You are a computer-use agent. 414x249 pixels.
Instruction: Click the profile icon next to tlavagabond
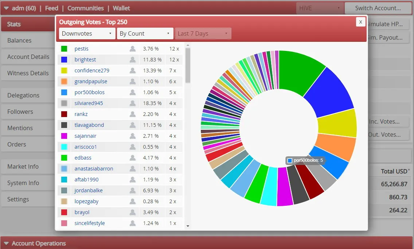pyautogui.click(x=133, y=125)
